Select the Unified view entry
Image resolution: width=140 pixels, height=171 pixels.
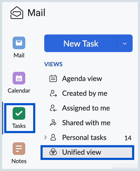pos(87,152)
